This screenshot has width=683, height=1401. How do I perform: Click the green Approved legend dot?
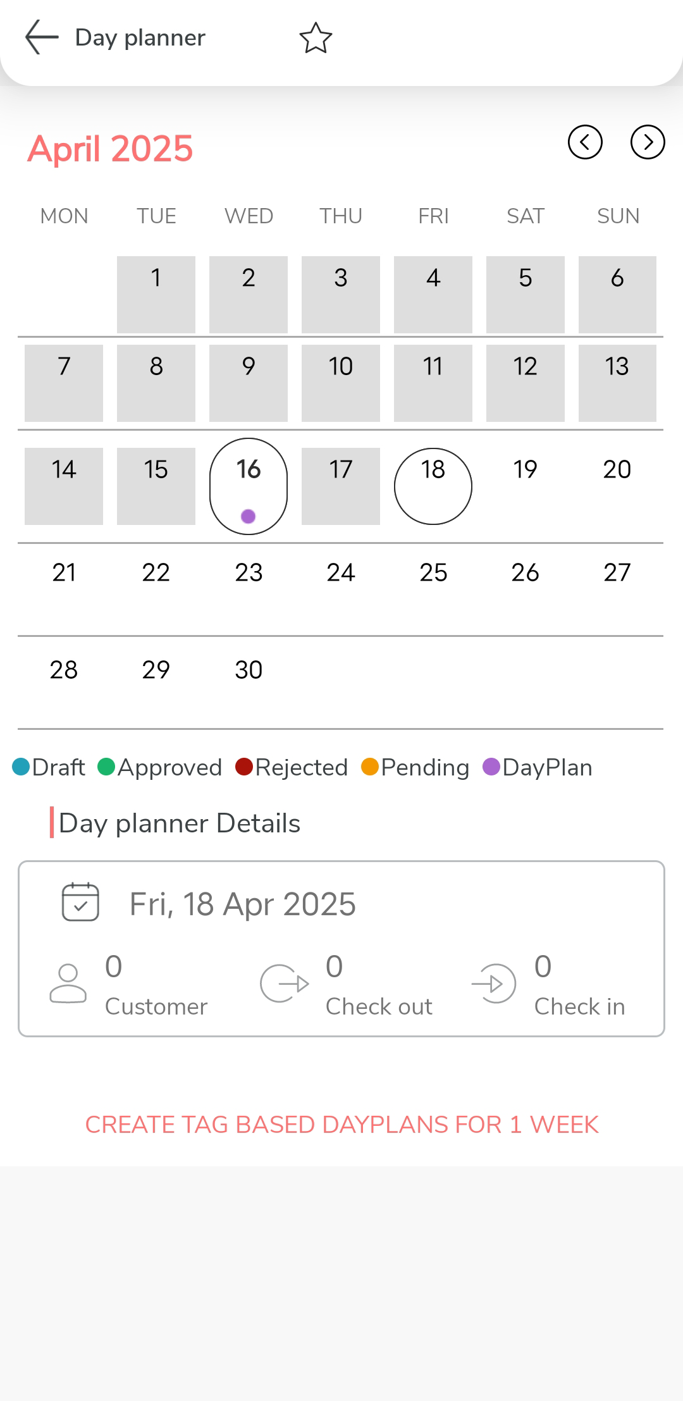tap(106, 767)
